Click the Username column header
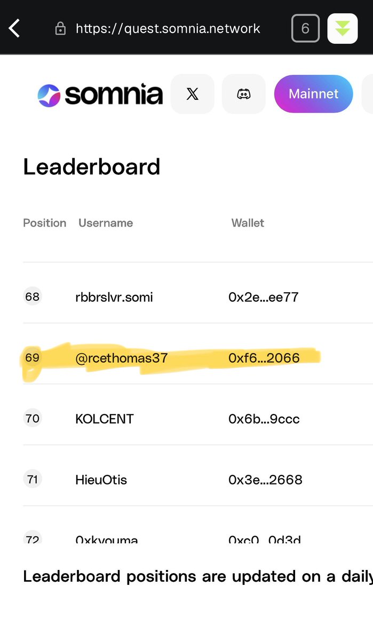 106,223
